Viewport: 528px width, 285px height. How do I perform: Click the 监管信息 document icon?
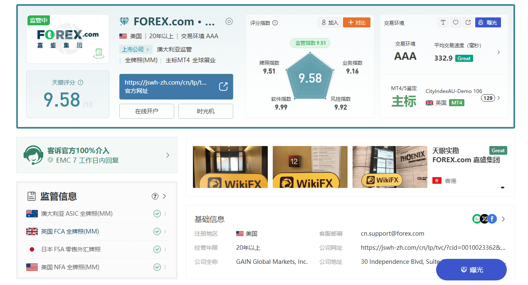pyautogui.click(x=31, y=196)
